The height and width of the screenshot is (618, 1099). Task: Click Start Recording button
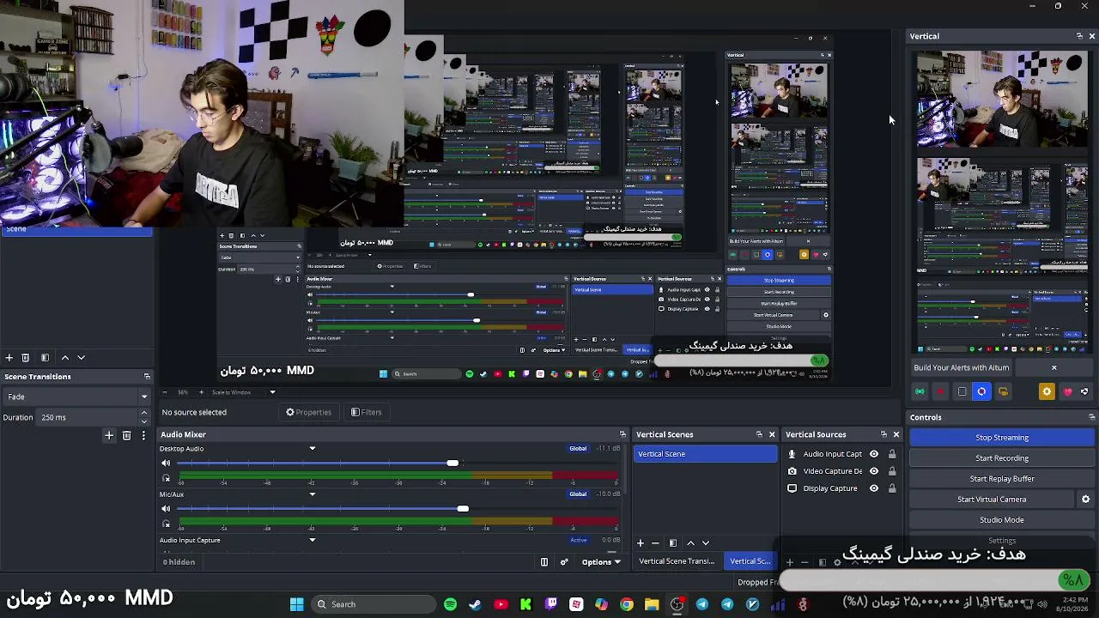pos(1002,458)
